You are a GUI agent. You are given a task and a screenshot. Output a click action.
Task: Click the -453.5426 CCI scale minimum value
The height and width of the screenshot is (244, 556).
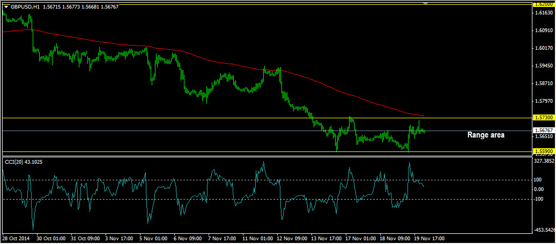point(544,230)
